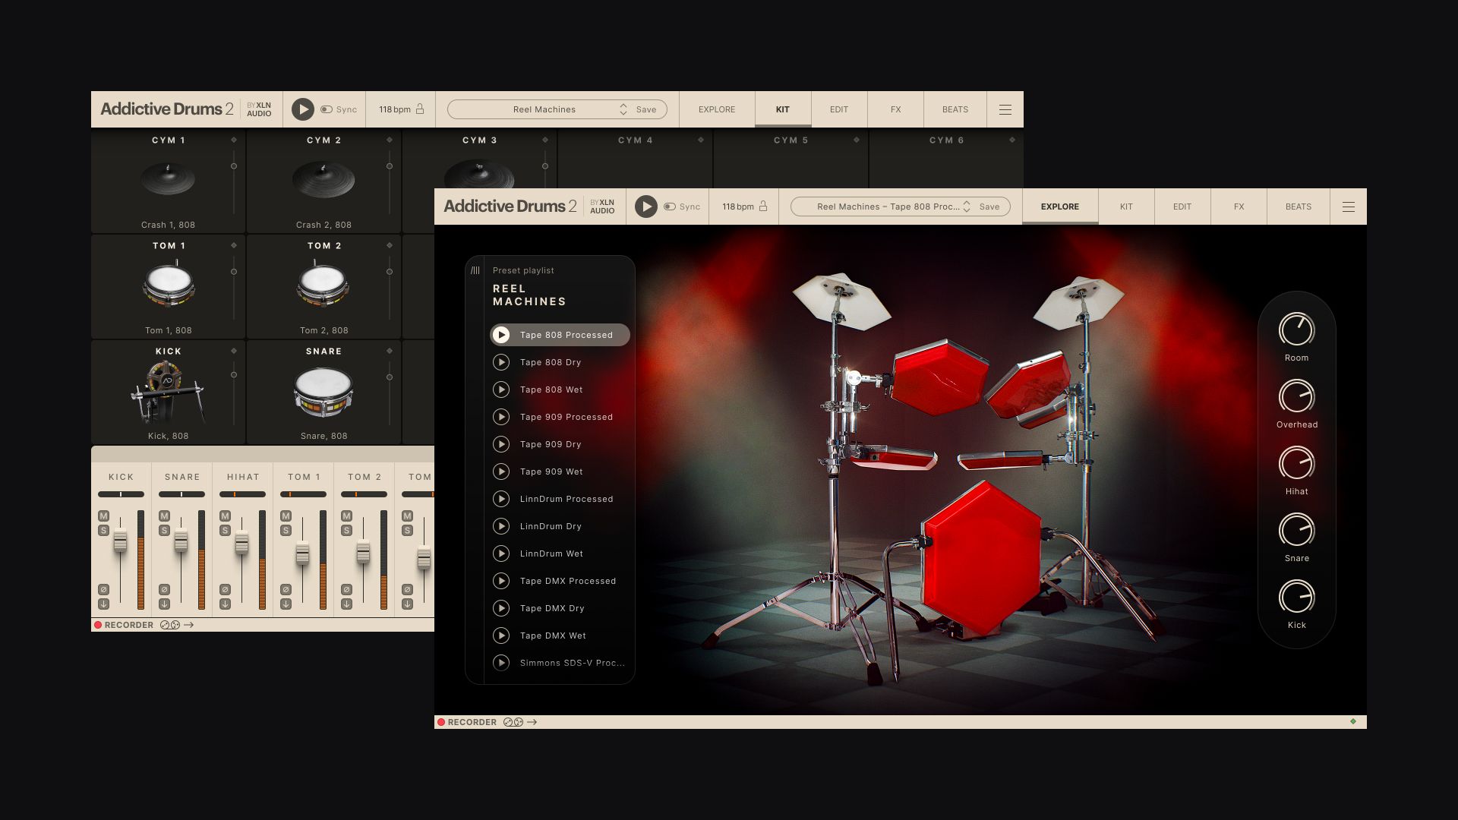Play preset Tape DMX Wet
This screenshot has height=820, width=1458.
pyautogui.click(x=501, y=635)
